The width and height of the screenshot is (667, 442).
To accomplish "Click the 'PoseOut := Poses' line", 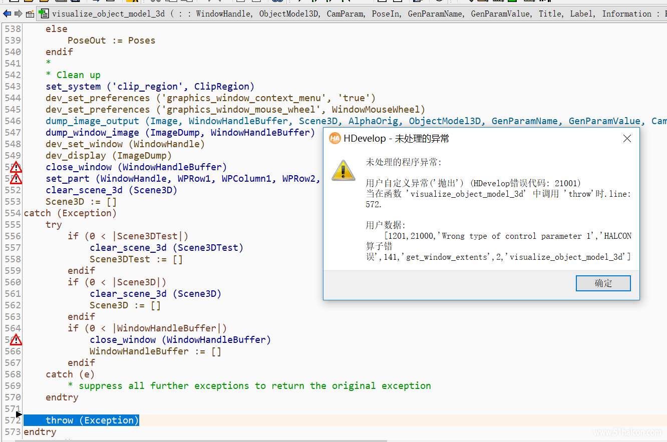I will tap(112, 41).
